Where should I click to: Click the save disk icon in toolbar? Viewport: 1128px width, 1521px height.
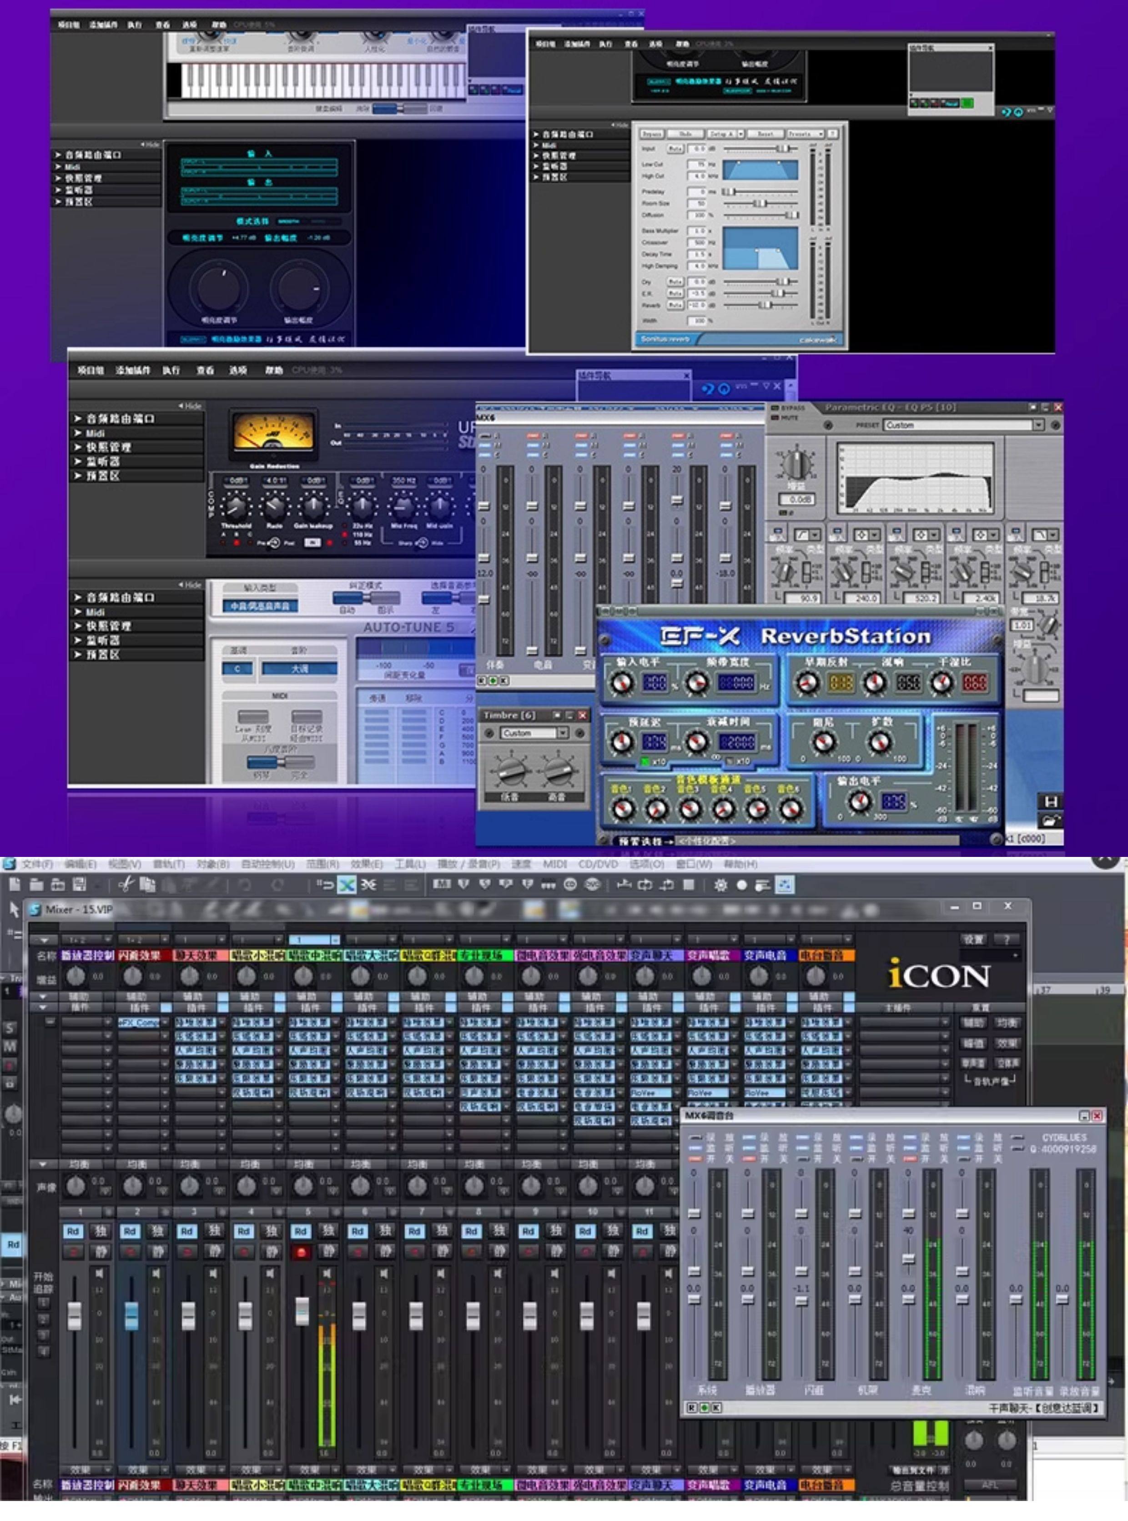pyautogui.click(x=79, y=885)
